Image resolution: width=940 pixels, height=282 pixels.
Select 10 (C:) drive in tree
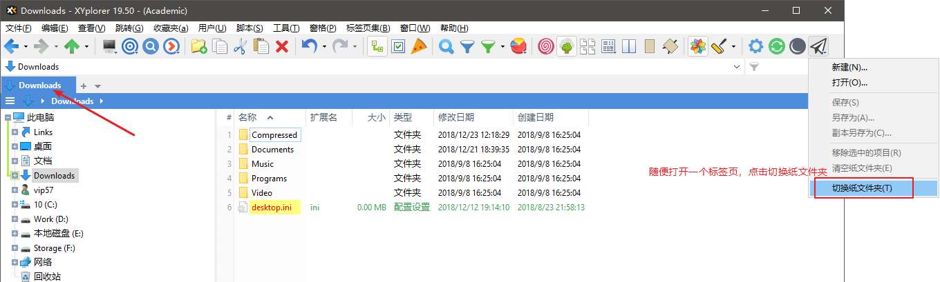(x=46, y=204)
